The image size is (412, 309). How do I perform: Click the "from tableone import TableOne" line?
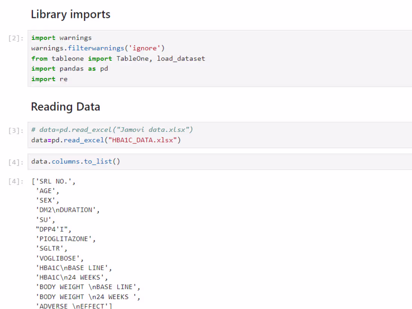(118, 58)
